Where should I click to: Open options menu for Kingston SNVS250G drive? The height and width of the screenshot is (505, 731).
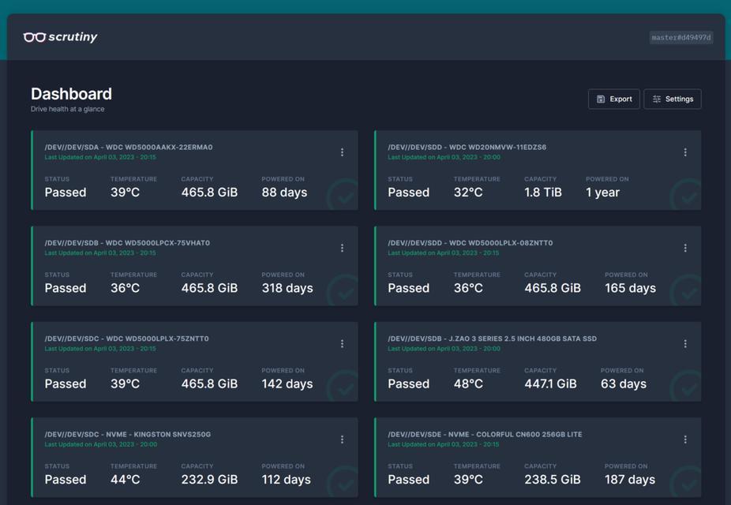coord(342,440)
